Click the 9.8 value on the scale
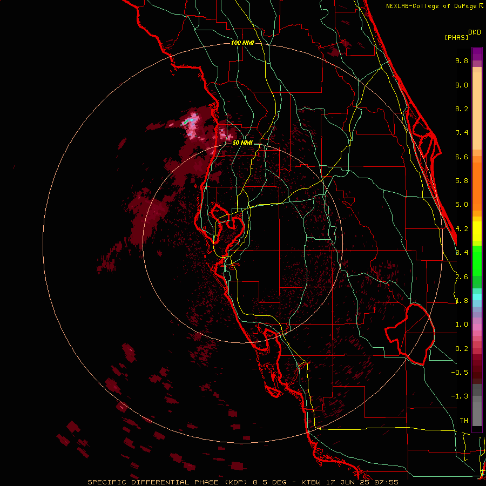Screen dimensions: 486x486 pyautogui.click(x=462, y=60)
